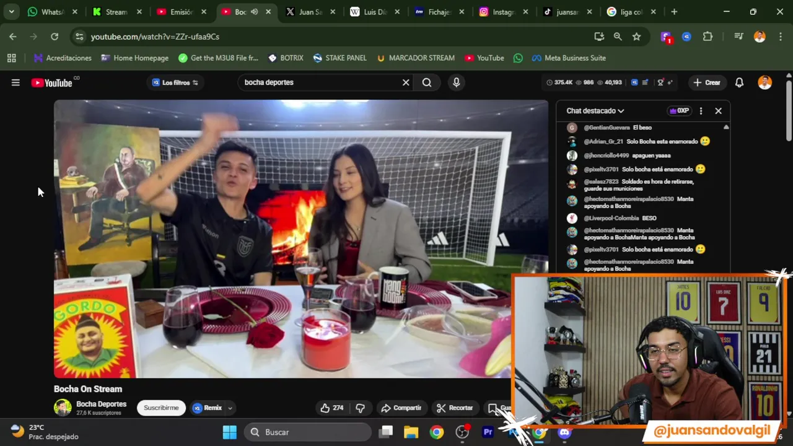793x446 pixels.
Task: Click the browser address bar URL
Action: (x=155, y=37)
